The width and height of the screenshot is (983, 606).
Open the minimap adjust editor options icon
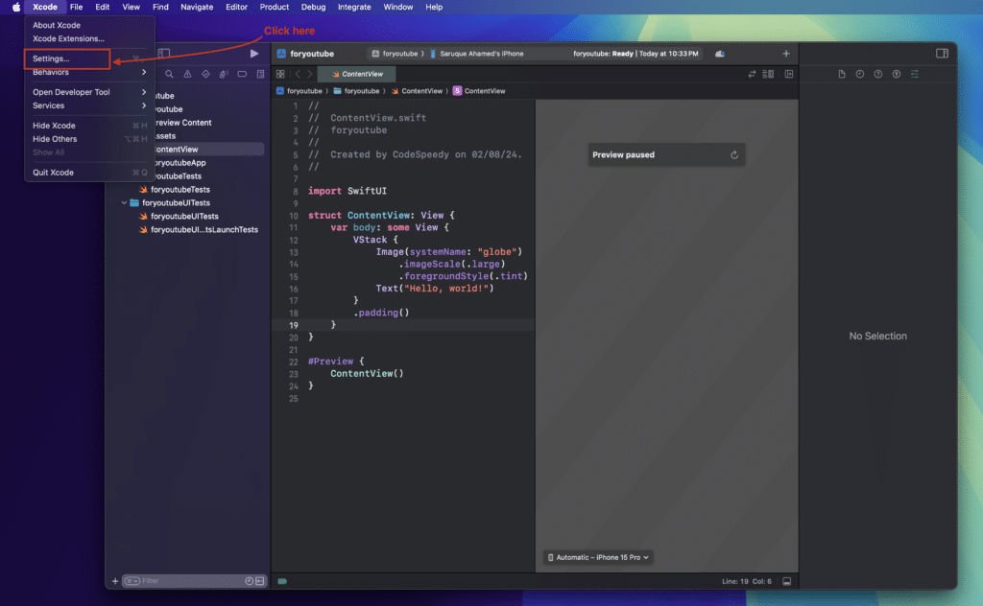(766, 74)
